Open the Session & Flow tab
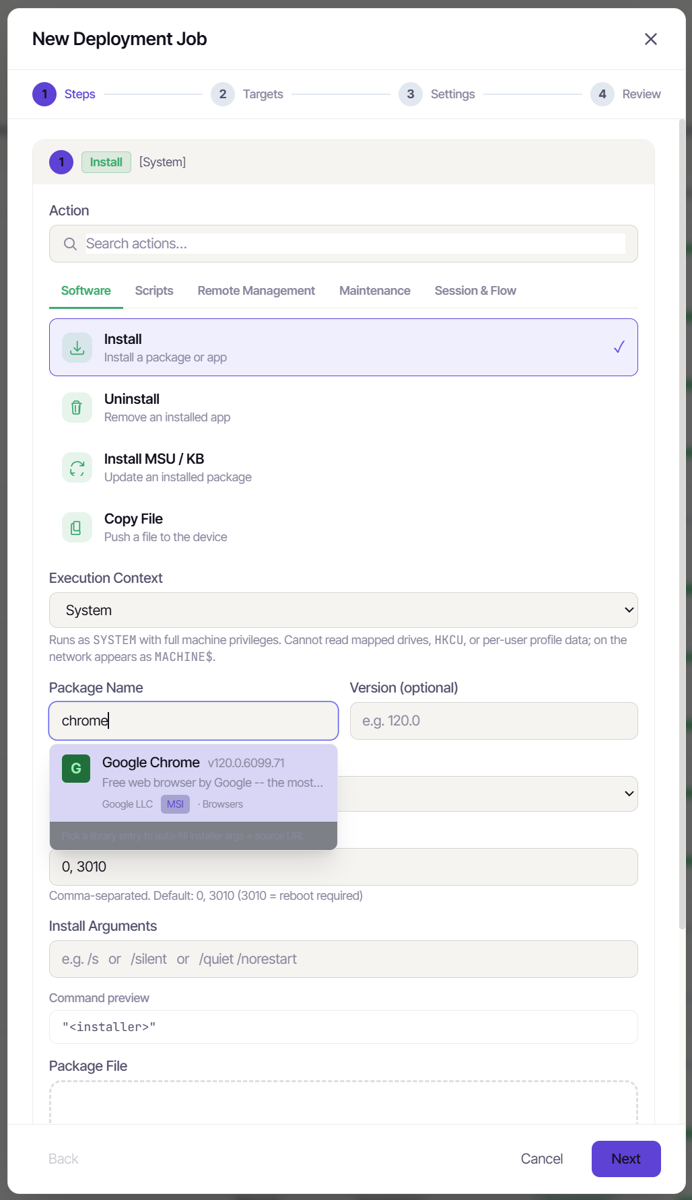 point(475,291)
